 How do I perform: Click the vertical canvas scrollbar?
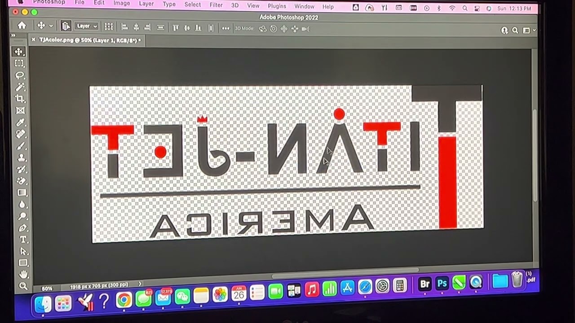[x=535, y=155]
